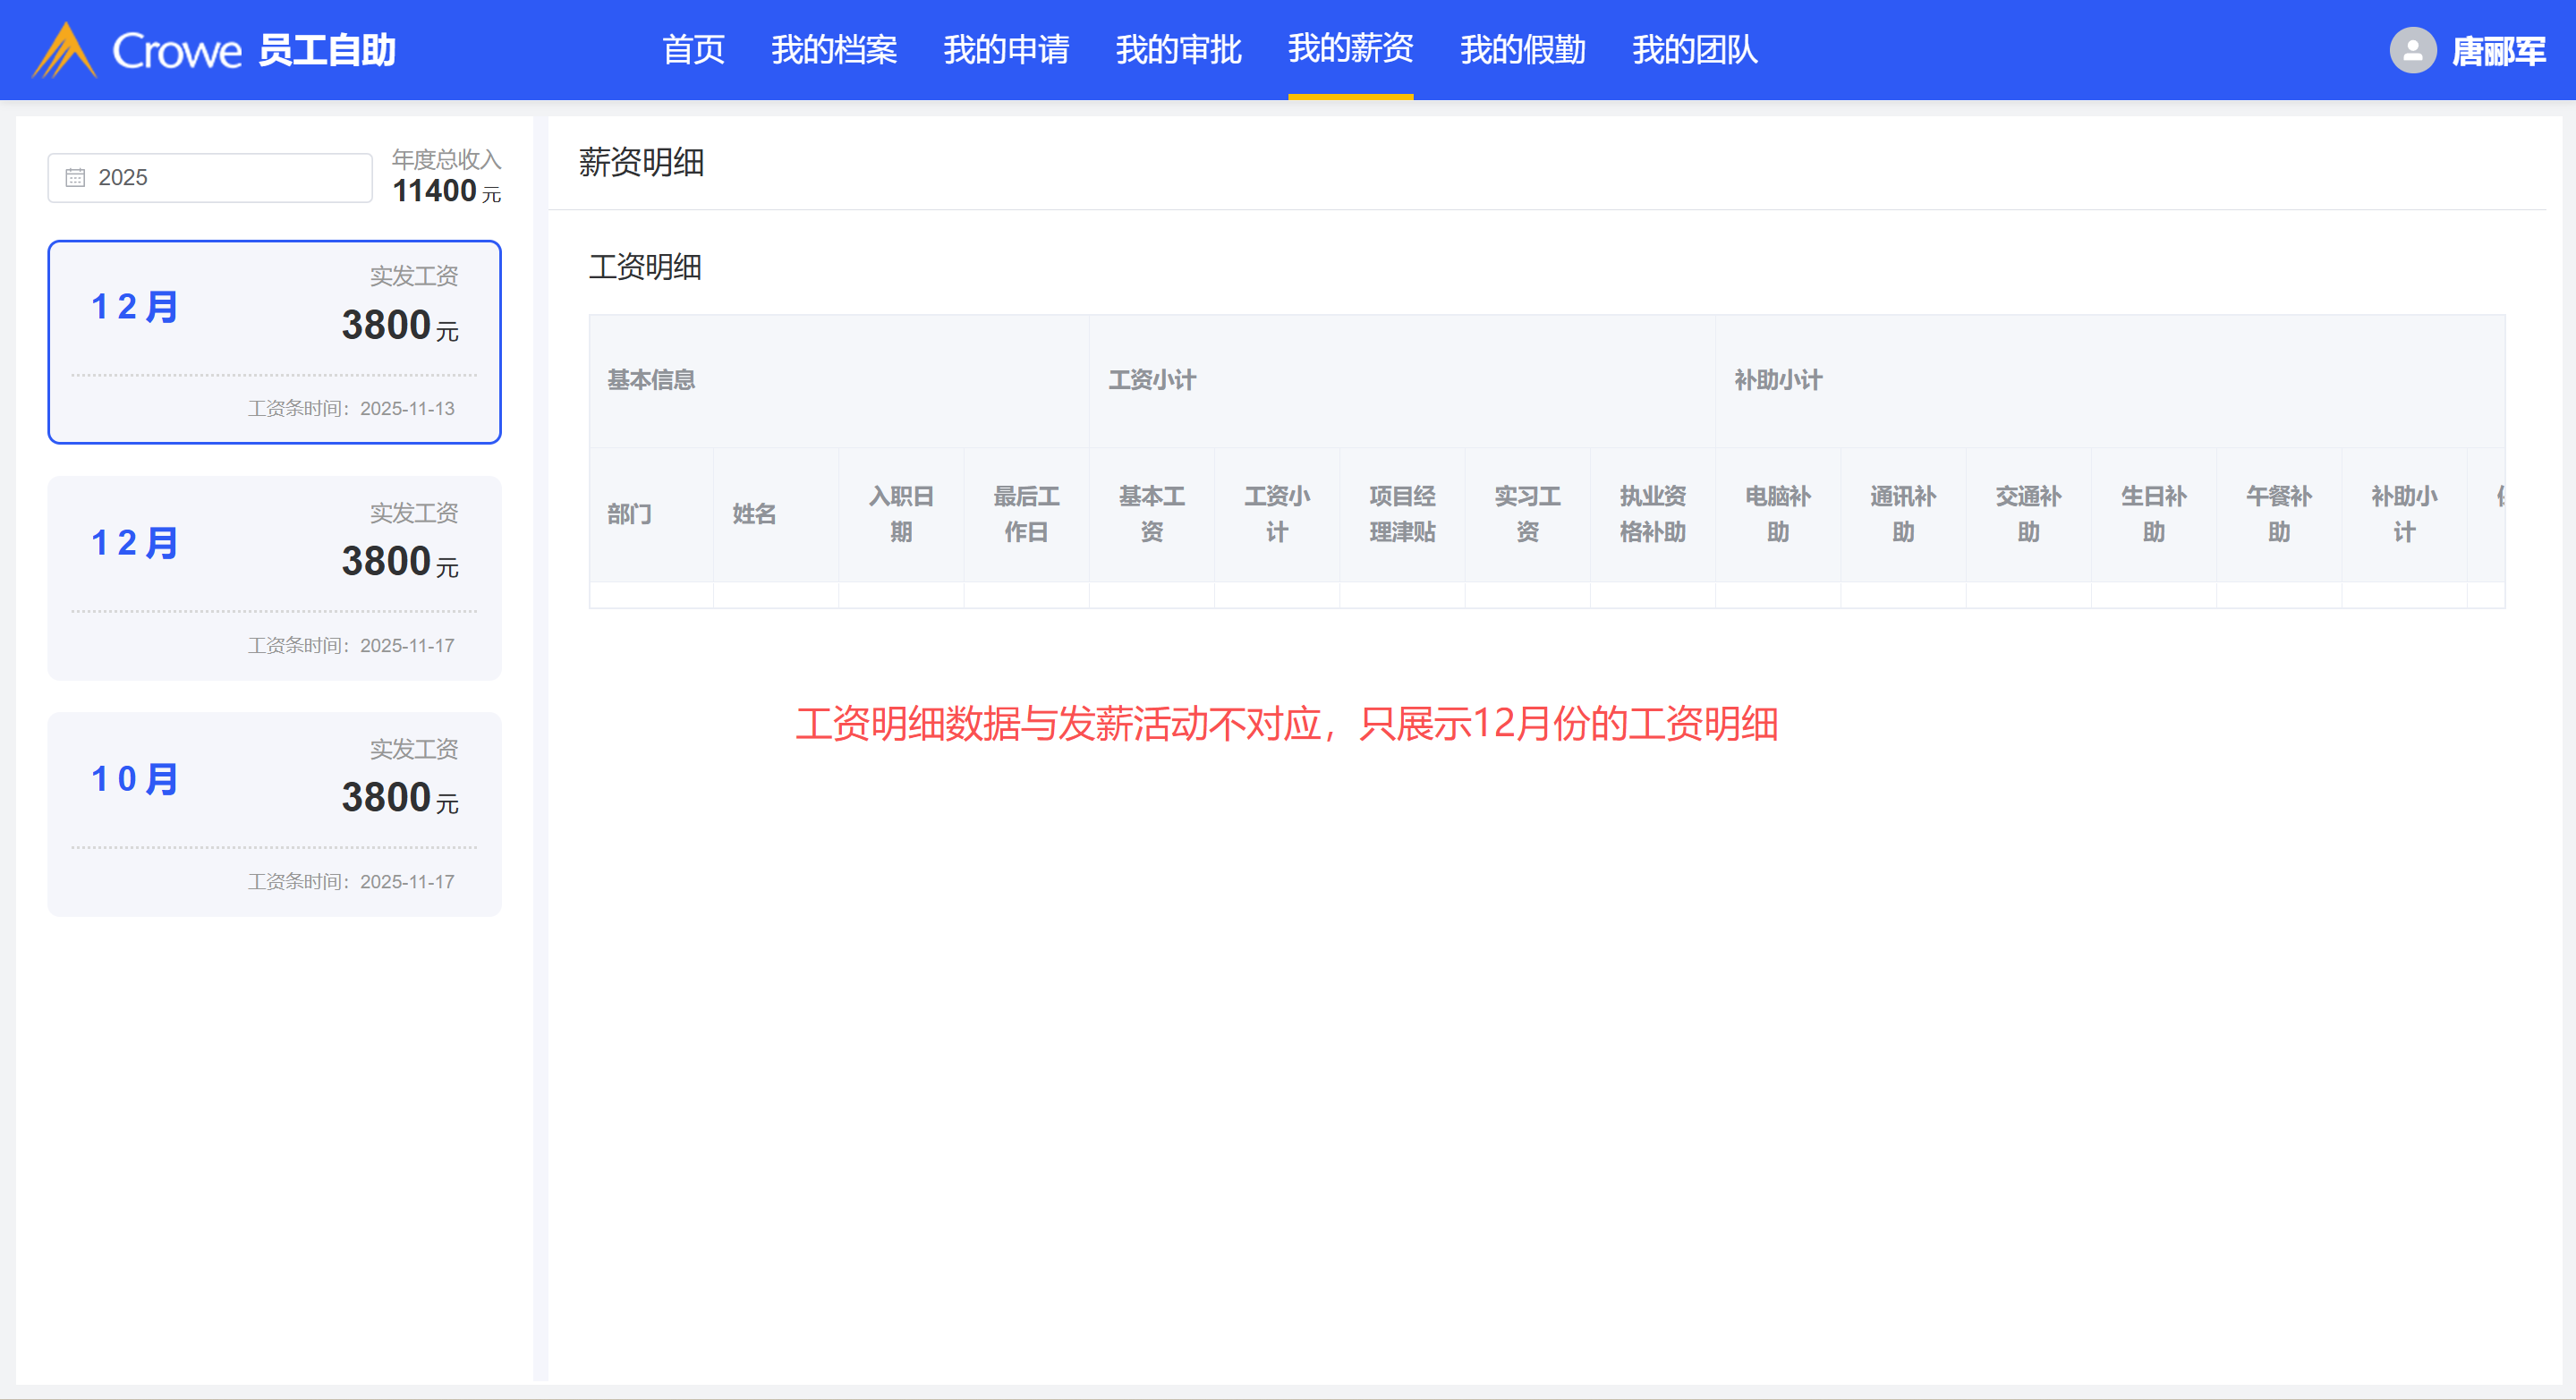Viewport: 2576px width, 1400px height.
Task: Click the 基本信息 column group header
Action: [x=651, y=380]
